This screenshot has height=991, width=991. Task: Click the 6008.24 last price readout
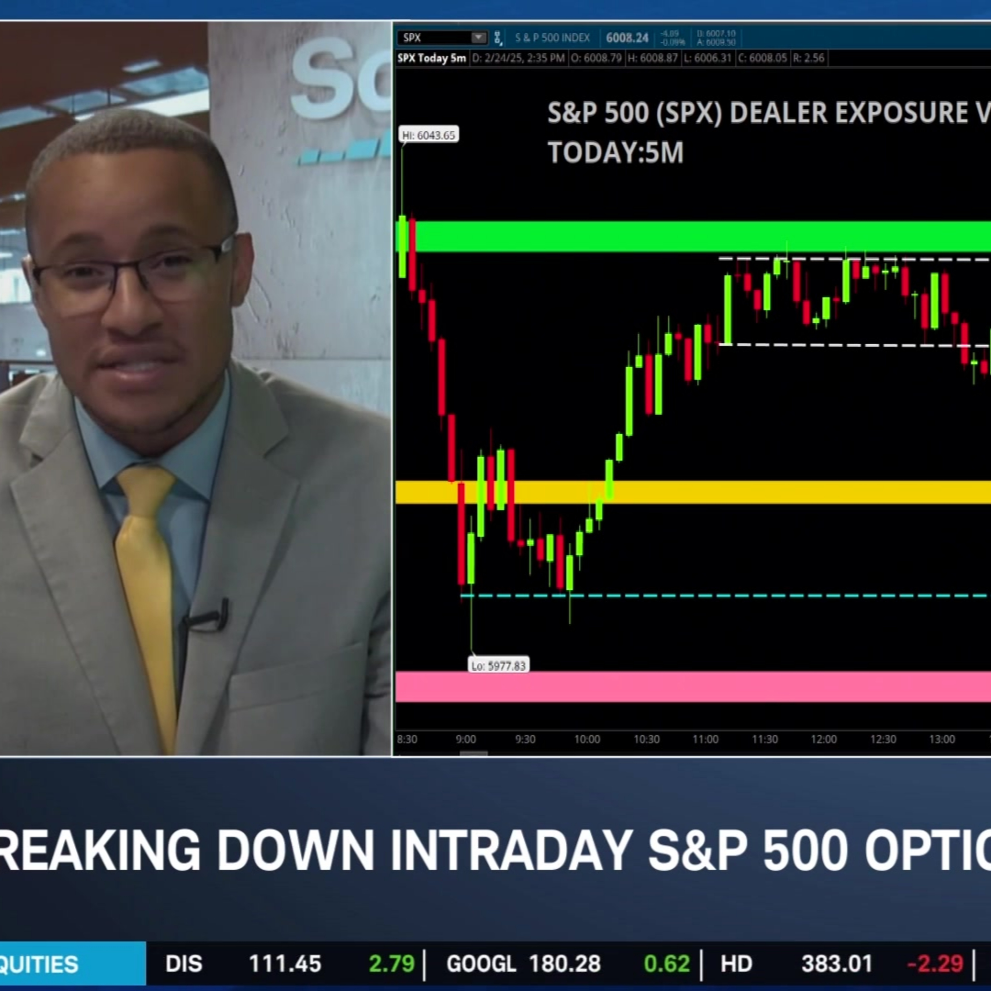click(627, 38)
